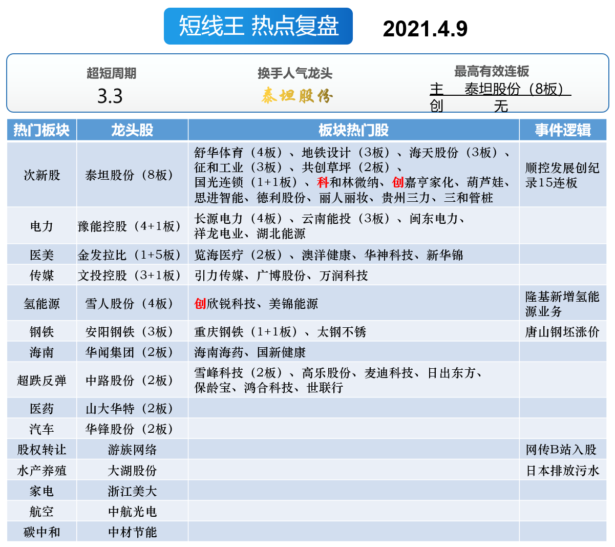Click the 热门板块 column header
Image resolution: width=615 pixels, height=547 pixels.
click(41, 130)
